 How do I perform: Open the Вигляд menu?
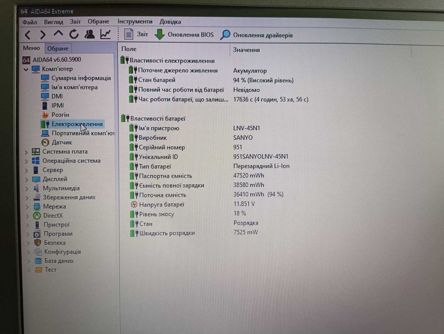[53, 21]
